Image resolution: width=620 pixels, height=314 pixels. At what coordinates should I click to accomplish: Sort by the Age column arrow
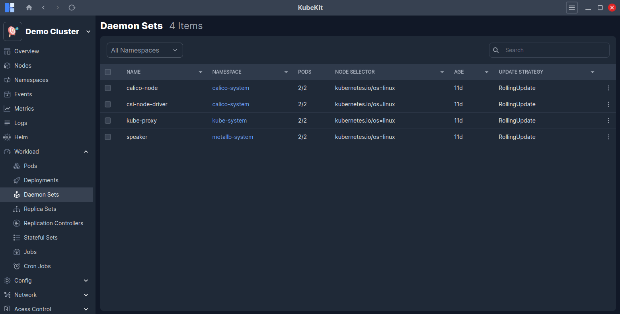pyautogui.click(x=486, y=72)
